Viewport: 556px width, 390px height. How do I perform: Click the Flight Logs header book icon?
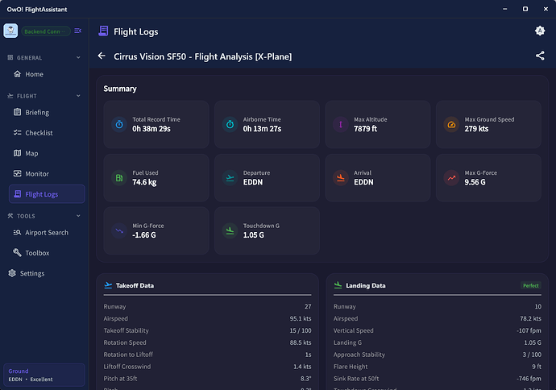[103, 31]
